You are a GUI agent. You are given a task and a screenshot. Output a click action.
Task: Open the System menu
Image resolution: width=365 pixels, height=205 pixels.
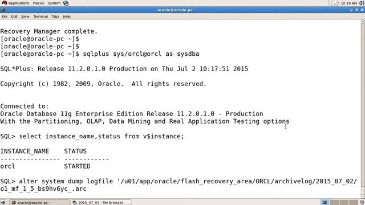click(54, 3)
